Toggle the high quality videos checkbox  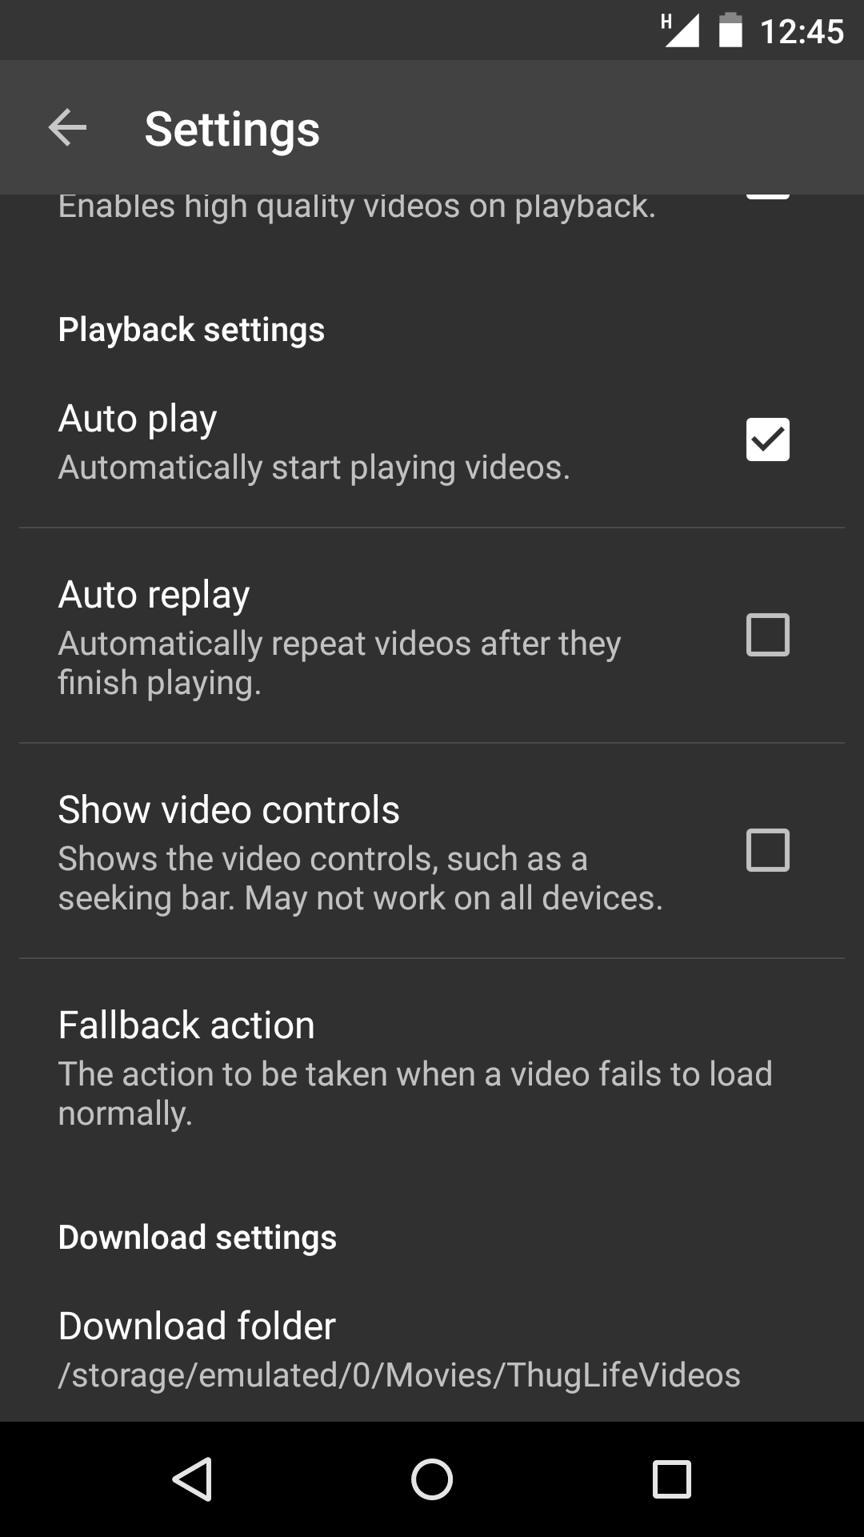768,195
